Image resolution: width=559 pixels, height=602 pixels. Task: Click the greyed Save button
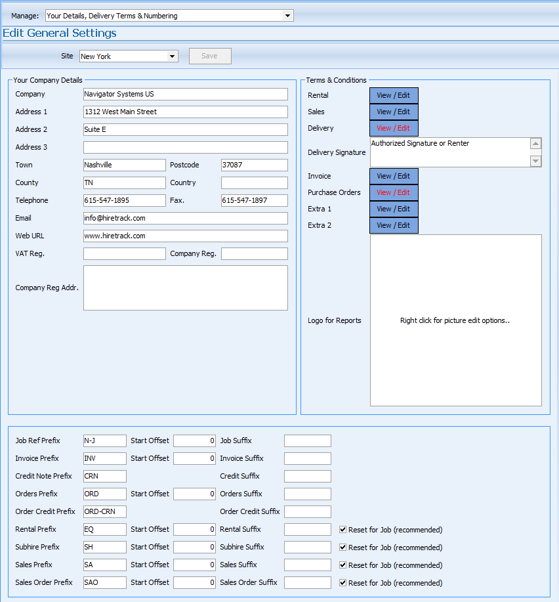pyautogui.click(x=210, y=56)
